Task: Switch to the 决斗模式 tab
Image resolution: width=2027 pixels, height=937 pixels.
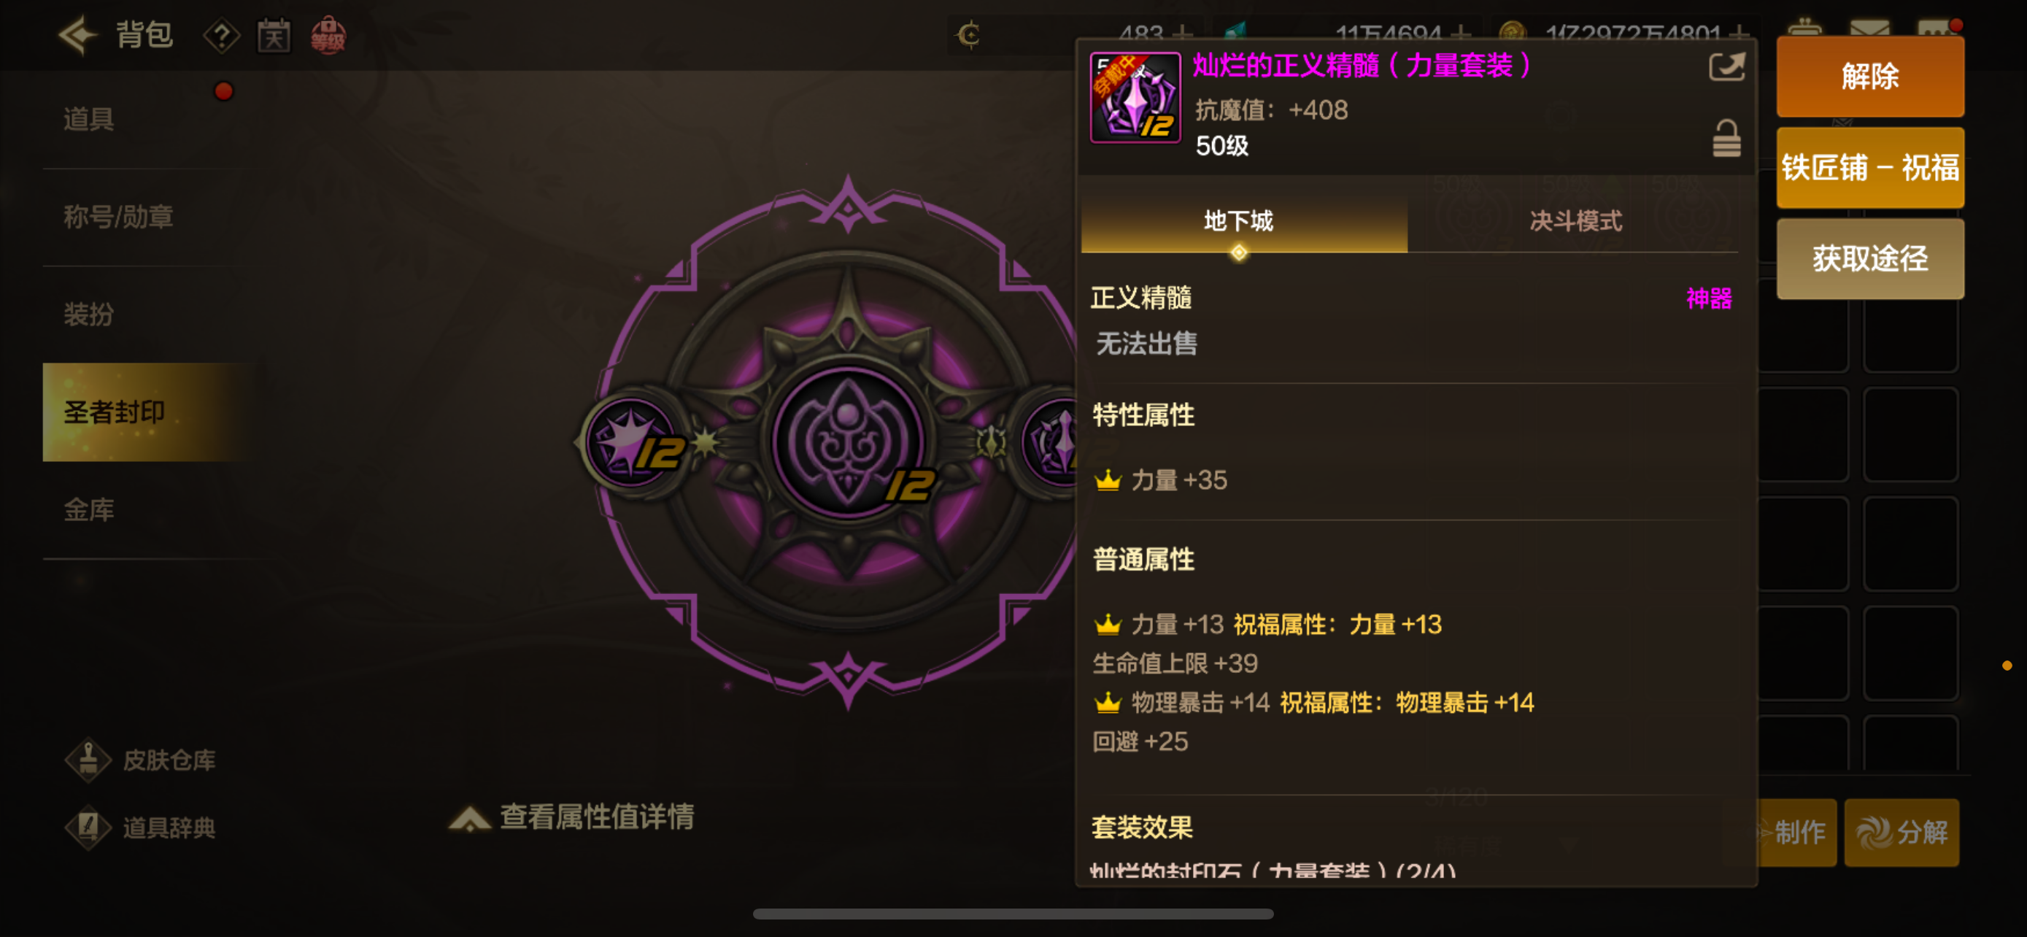Action: click(1575, 221)
